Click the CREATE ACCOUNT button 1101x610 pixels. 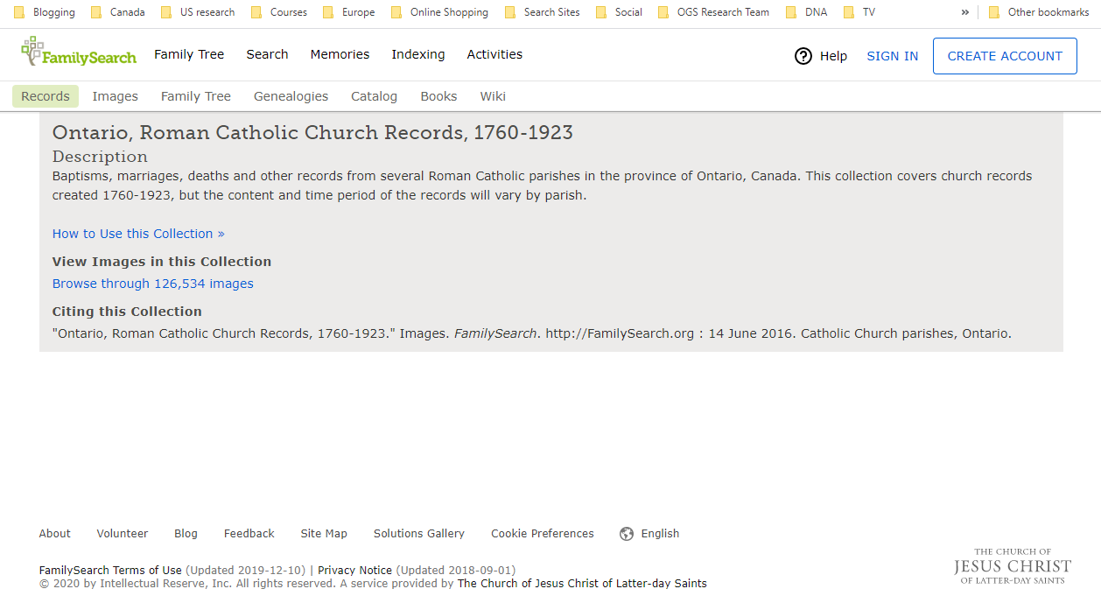[x=1005, y=56]
